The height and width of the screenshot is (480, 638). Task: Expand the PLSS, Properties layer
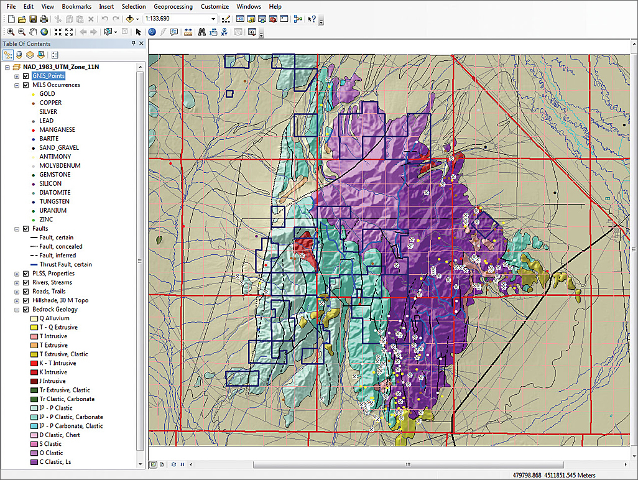[17, 274]
